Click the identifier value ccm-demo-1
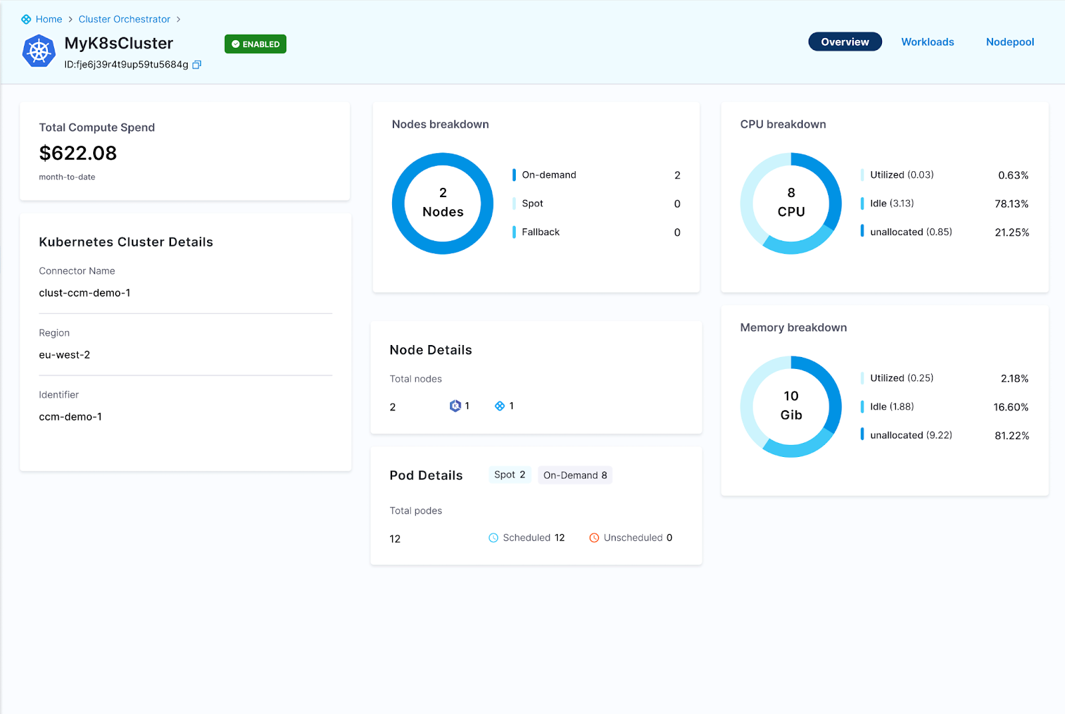This screenshot has height=714, width=1065. point(71,417)
